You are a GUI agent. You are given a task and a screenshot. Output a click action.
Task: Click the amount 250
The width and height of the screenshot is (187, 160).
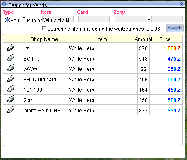(144, 100)
